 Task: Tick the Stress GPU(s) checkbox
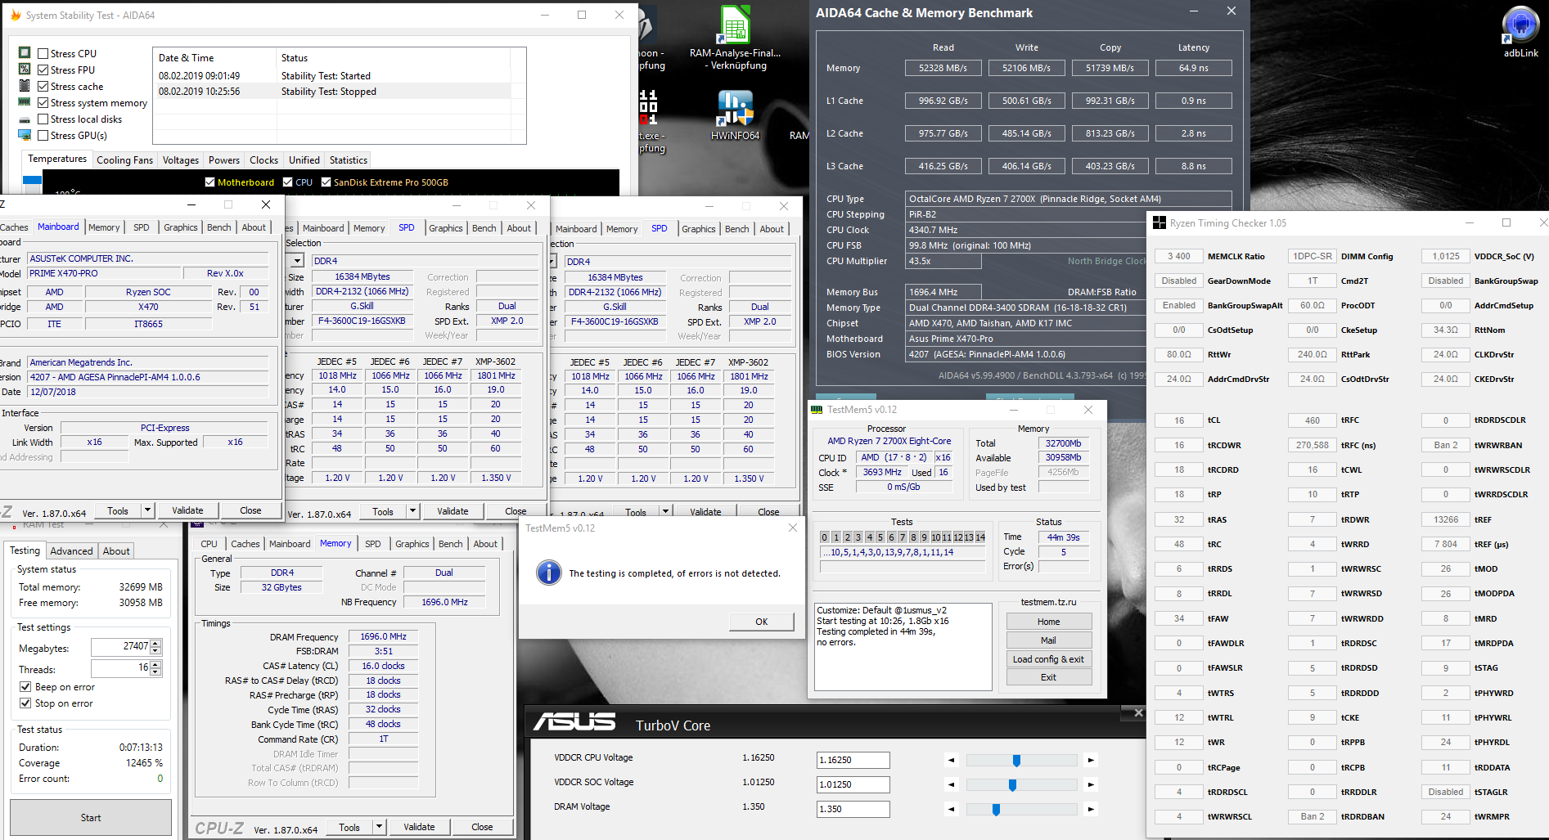coord(43,136)
